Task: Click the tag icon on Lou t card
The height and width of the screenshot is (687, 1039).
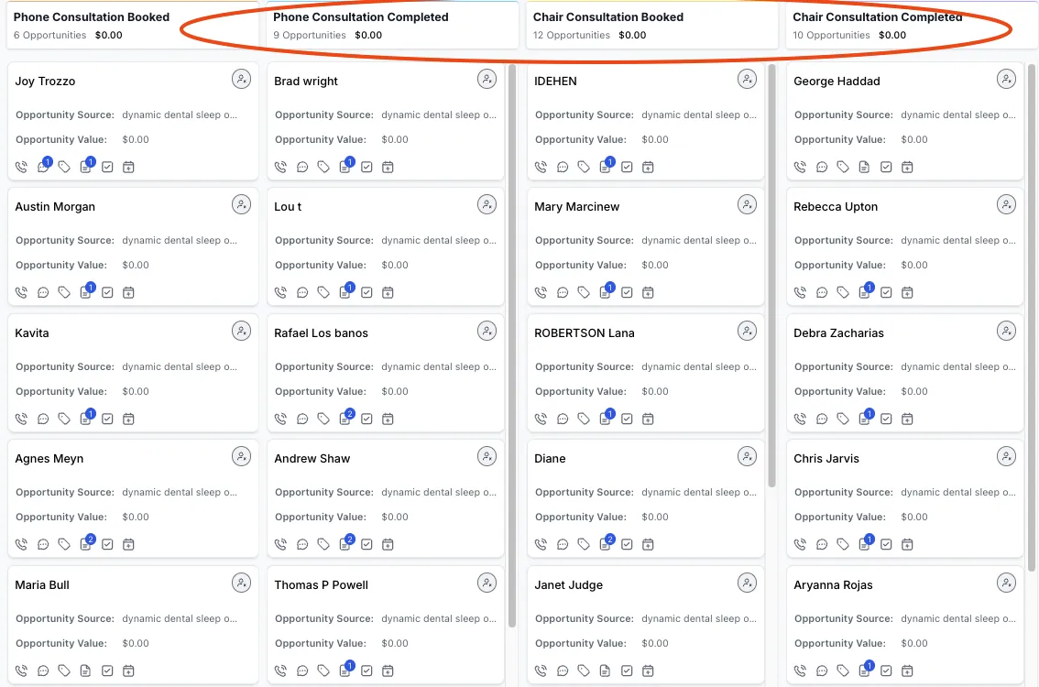Action: tap(323, 293)
